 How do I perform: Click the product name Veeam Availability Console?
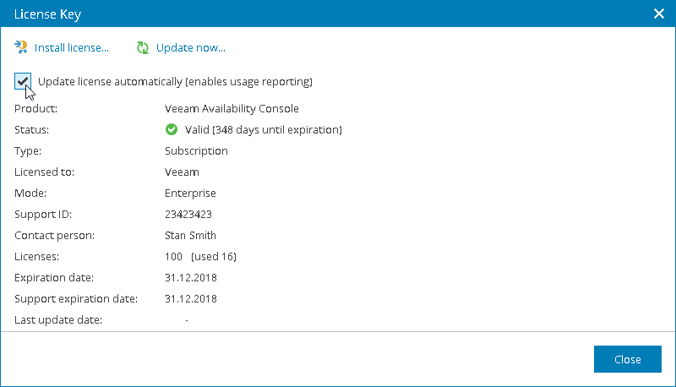coord(232,109)
